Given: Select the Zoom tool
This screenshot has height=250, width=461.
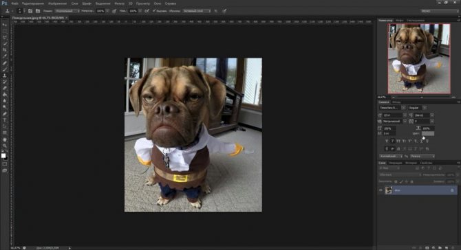Looking at the screenshot, I should point(4,146).
